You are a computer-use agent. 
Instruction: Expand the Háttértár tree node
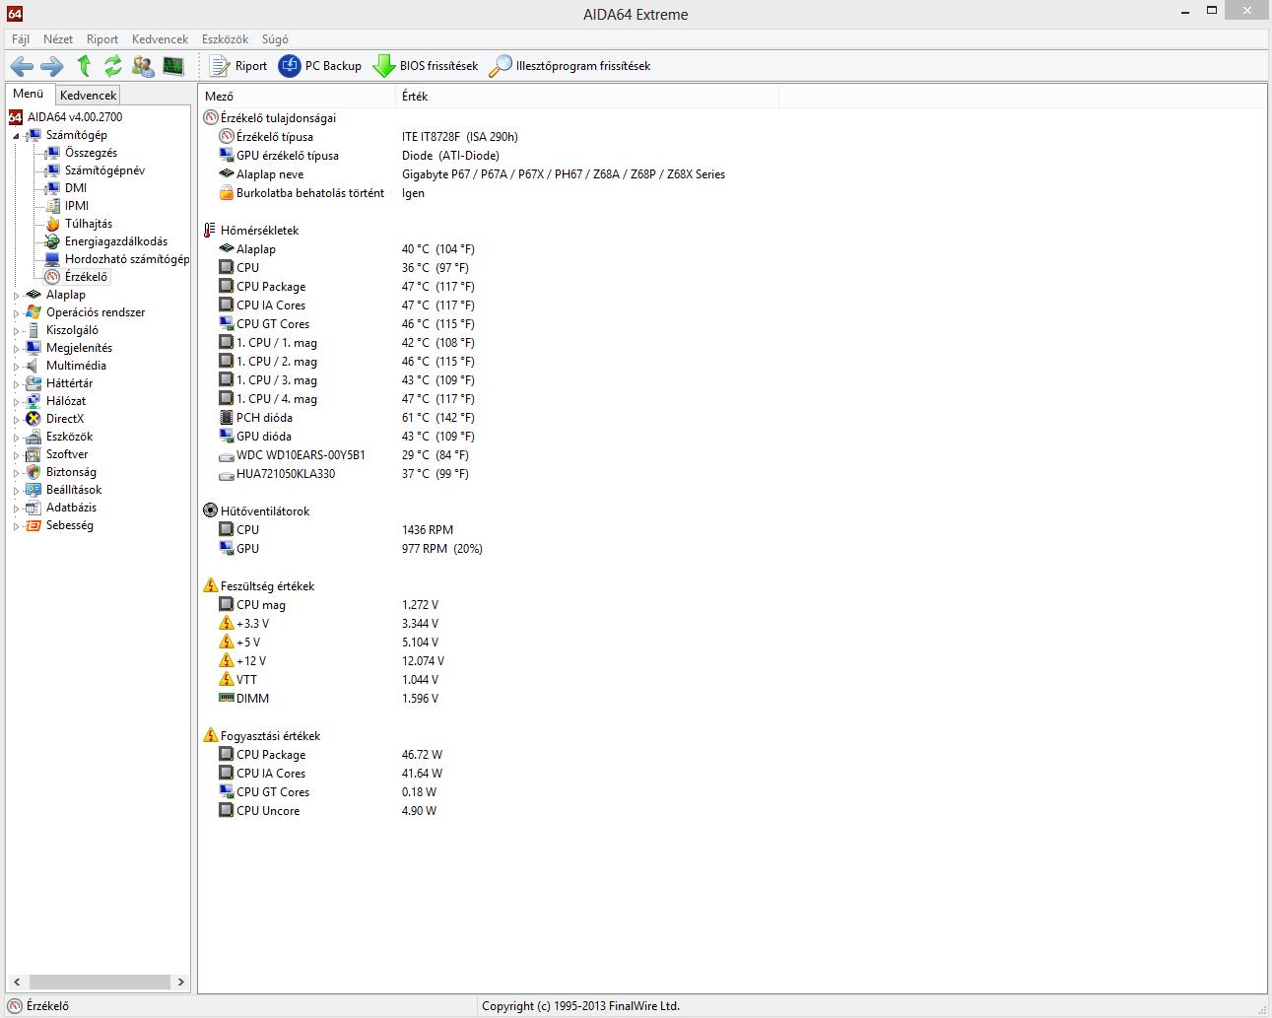point(16,384)
